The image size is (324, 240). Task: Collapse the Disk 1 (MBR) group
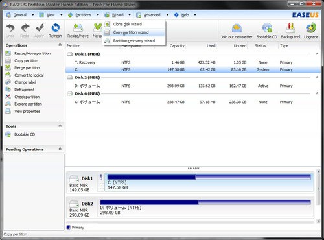pos(317,54)
